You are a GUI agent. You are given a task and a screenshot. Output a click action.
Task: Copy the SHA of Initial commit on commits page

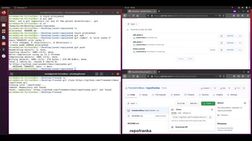(221, 50)
